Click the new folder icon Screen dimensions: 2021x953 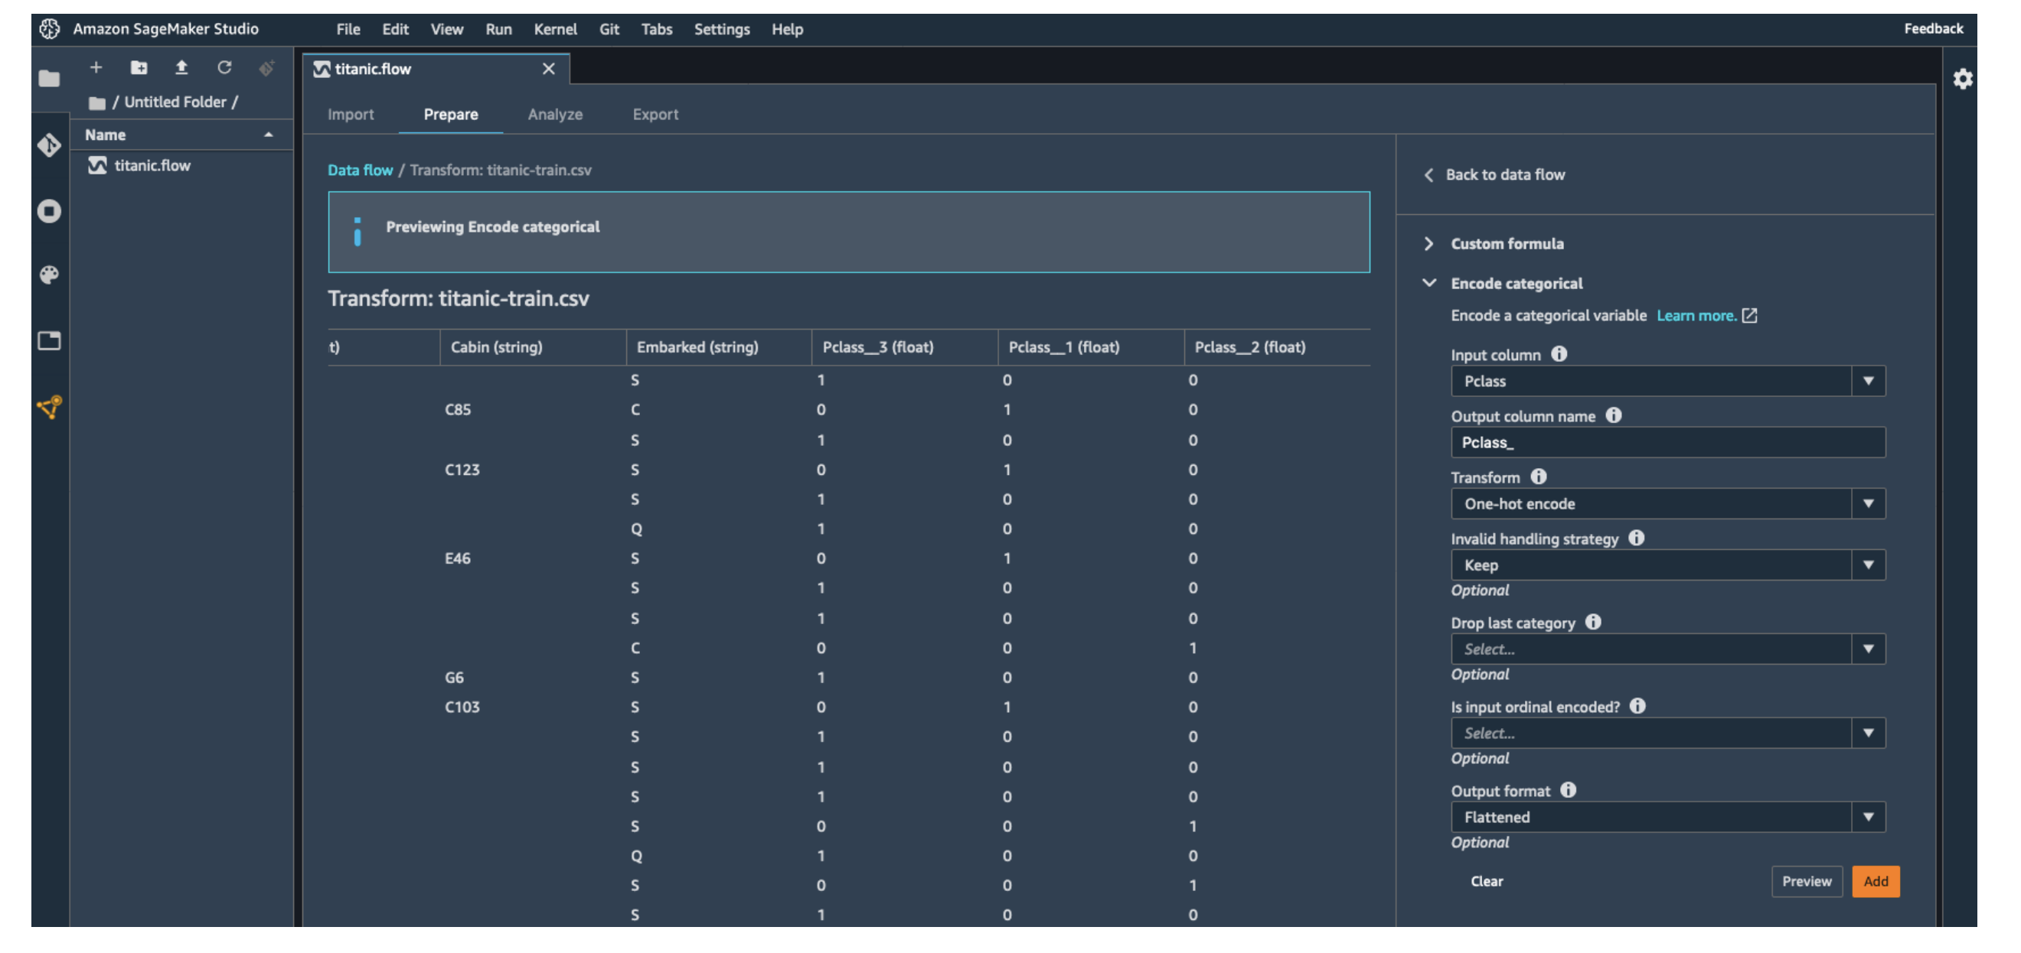[139, 68]
